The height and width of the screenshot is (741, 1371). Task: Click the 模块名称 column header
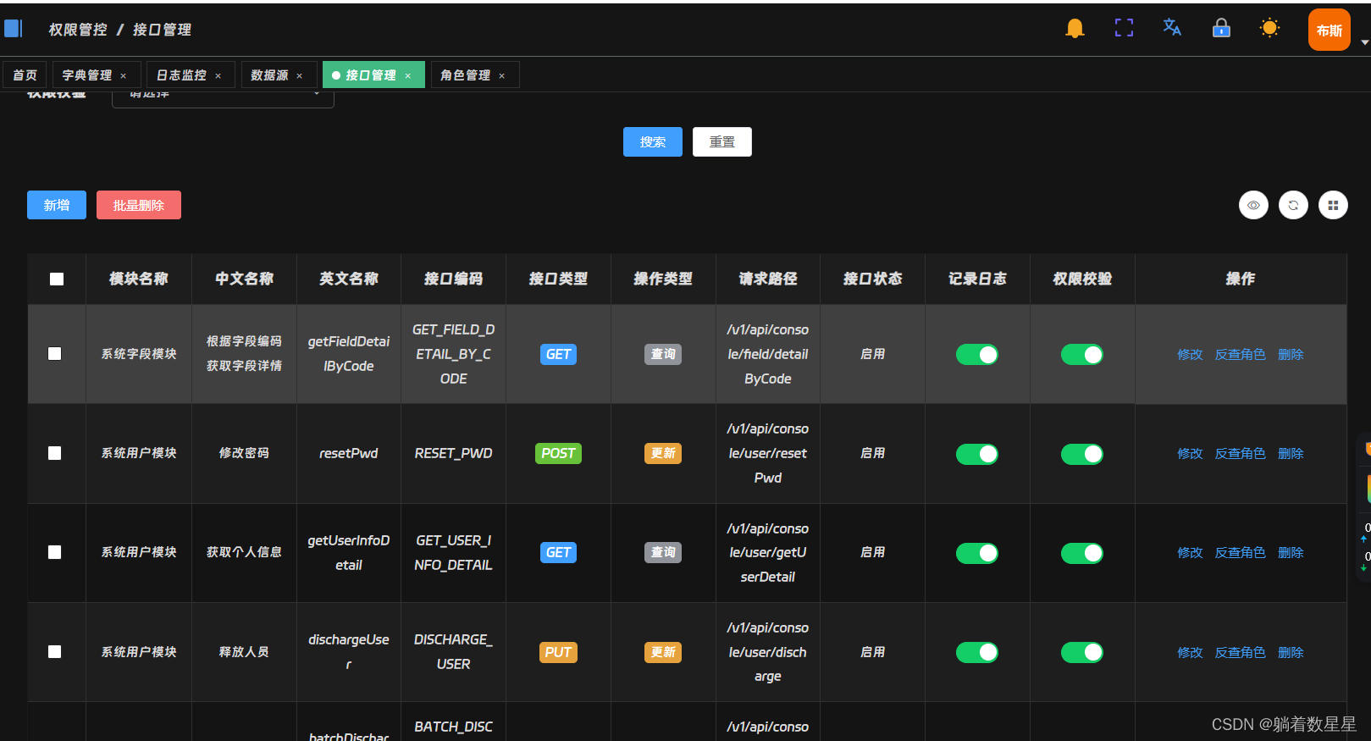[139, 279]
